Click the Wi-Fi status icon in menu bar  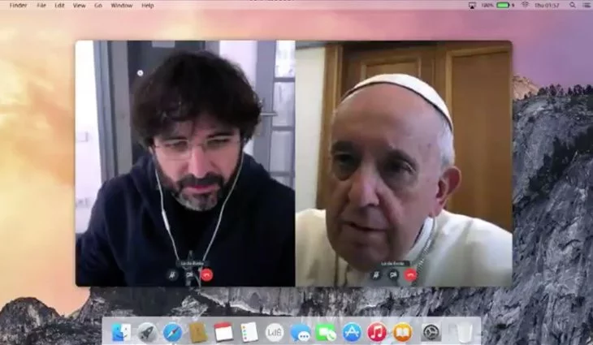[x=524, y=5]
